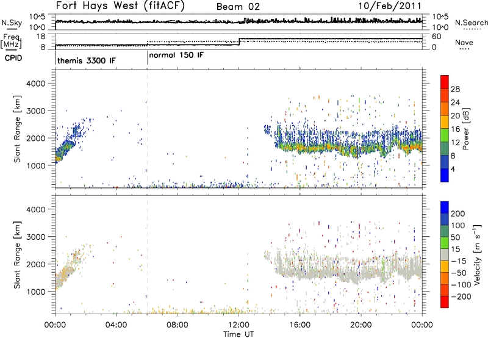Click the '4000' tick on the power panel
Screen dimensions: 488x338
pos(36,84)
